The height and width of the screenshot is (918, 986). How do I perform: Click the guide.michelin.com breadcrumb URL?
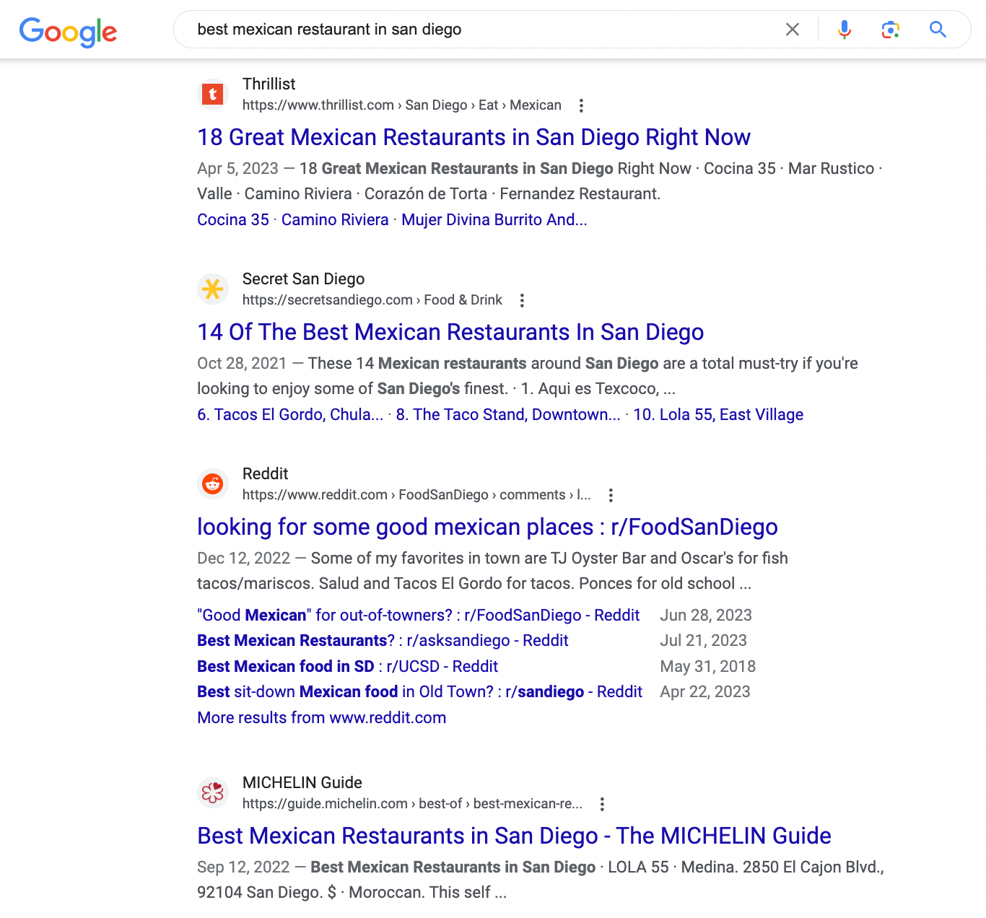(x=412, y=804)
